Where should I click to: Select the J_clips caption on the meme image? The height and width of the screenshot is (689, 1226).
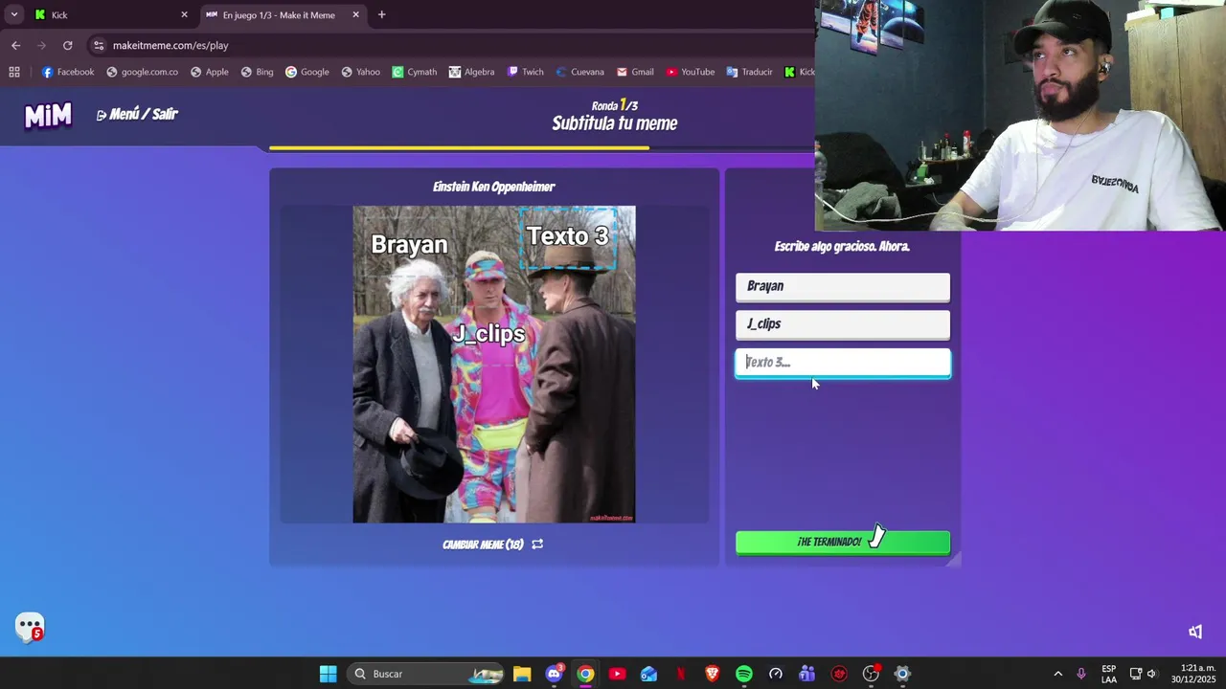[x=488, y=333]
